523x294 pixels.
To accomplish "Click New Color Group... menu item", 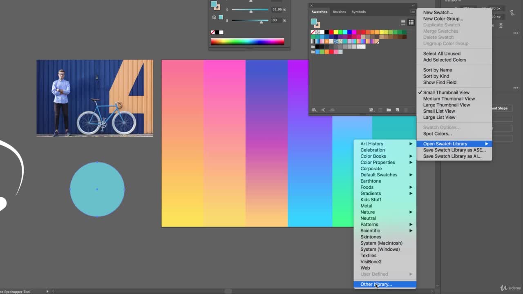I will [443, 19].
